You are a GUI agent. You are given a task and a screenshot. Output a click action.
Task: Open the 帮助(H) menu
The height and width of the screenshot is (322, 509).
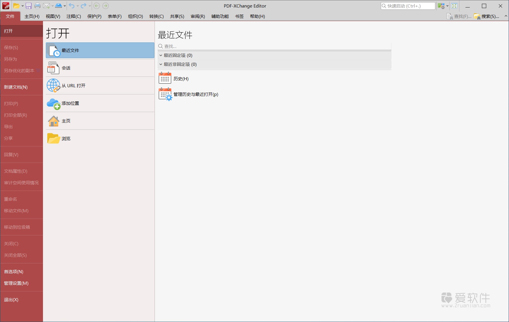click(x=258, y=16)
